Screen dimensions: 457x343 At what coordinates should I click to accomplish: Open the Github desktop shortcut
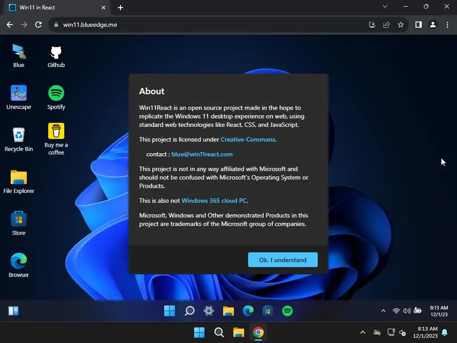(56, 56)
